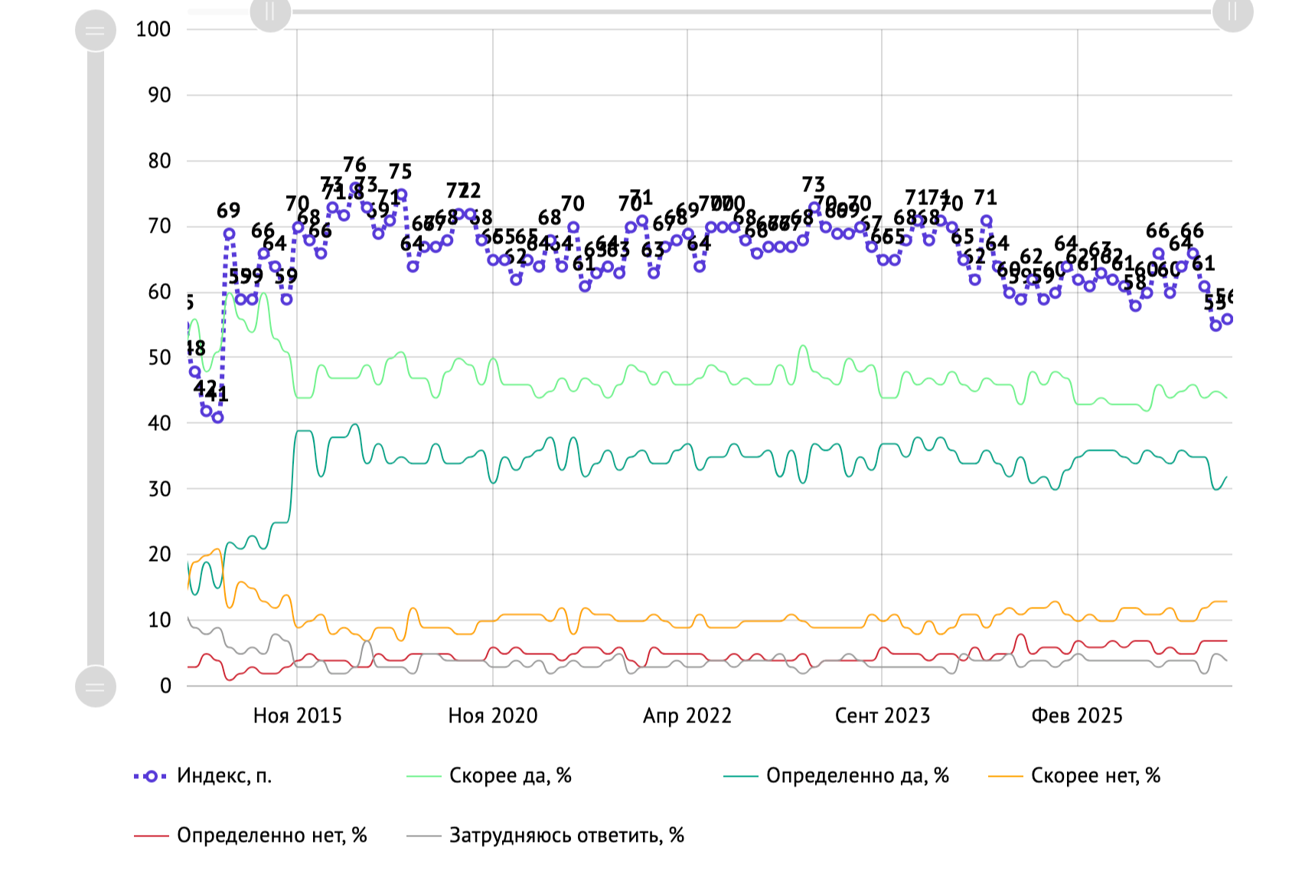Toggle Определенно да, % legend entry
The width and height of the screenshot is (1315, 877).
837,776
